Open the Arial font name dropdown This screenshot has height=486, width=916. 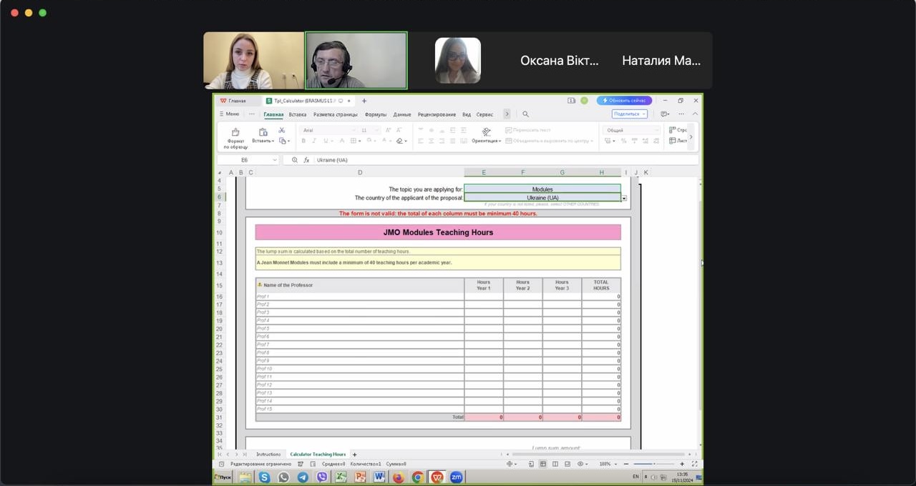(354, 130)
